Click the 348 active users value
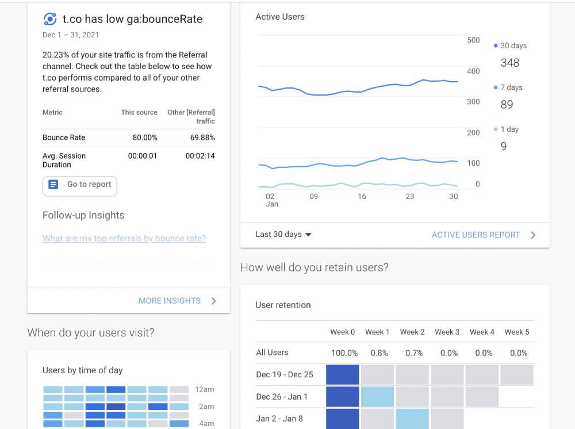The height and width of the screenshot is (429, 575). click(509, 63)
